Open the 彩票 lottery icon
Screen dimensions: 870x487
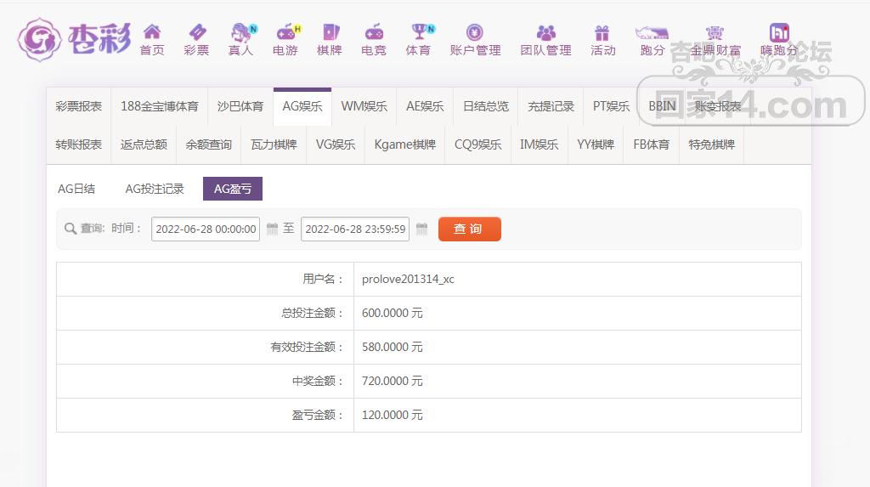[x=196, y=33]
